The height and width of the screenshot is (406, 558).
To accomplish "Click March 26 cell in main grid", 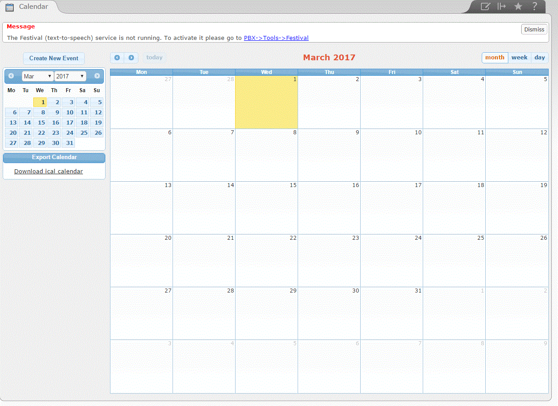I will (517, 261).
